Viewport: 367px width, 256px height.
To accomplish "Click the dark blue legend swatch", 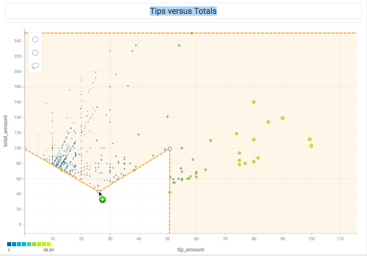I will coord(9,244).
